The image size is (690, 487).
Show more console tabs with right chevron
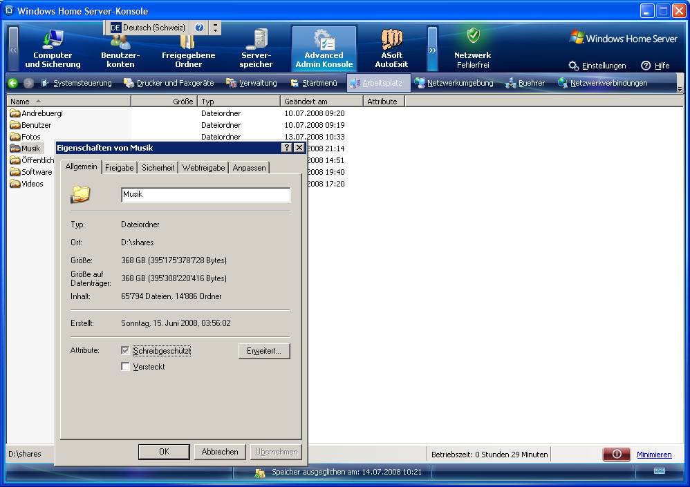coord(433,48)
